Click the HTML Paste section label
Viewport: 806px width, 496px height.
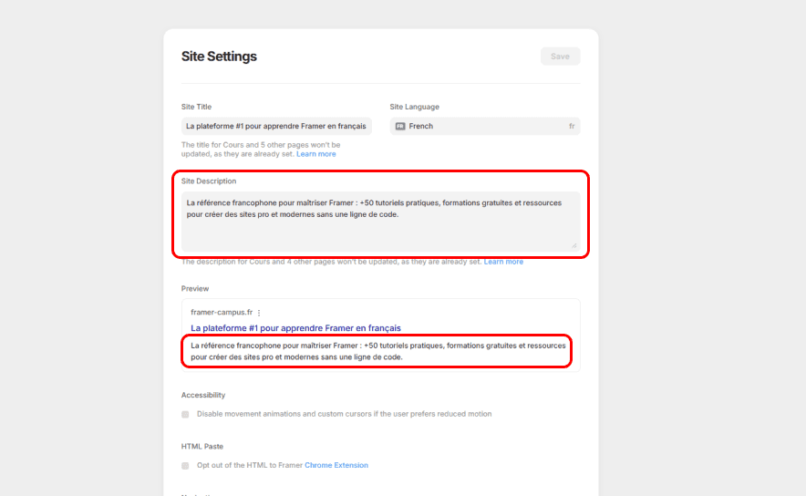(202, 446)
